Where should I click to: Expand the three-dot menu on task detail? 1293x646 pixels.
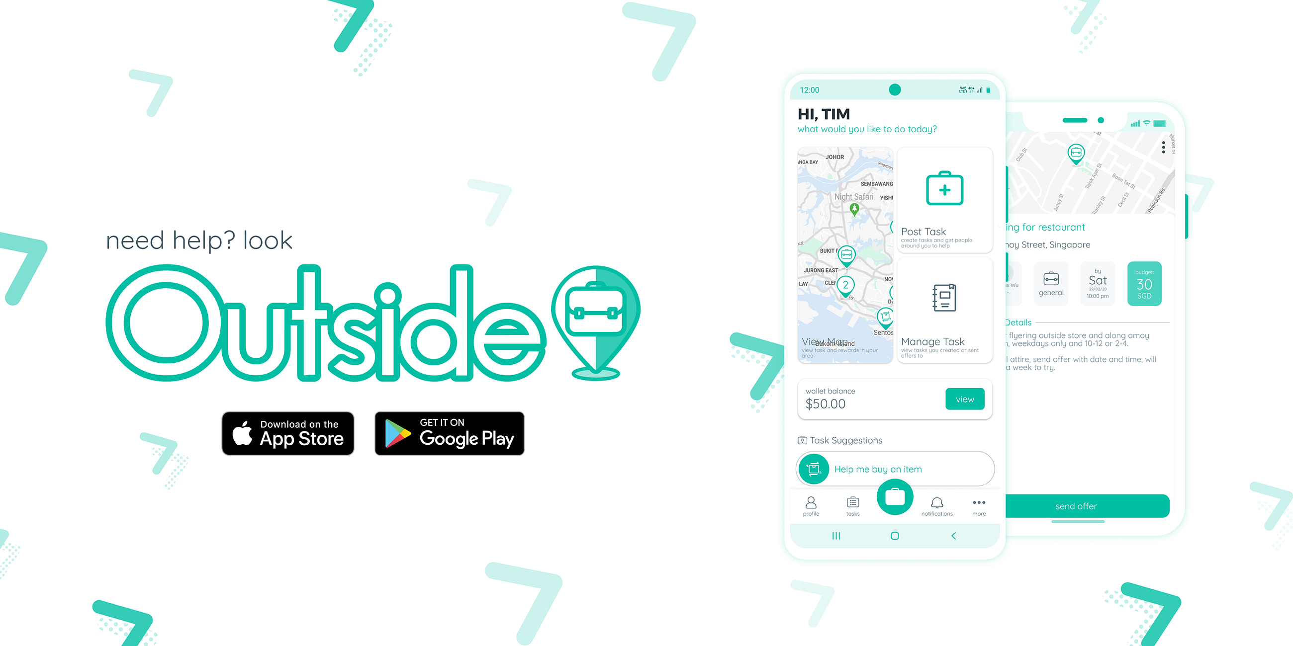1164,148
